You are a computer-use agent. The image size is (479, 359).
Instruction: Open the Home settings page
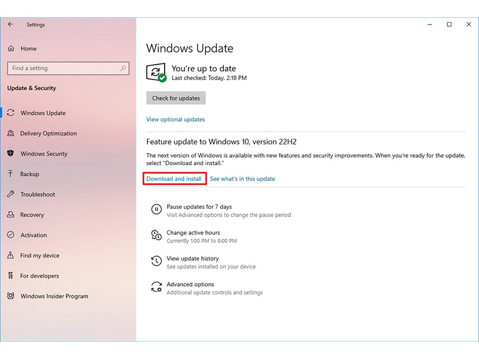coord(29,48)
